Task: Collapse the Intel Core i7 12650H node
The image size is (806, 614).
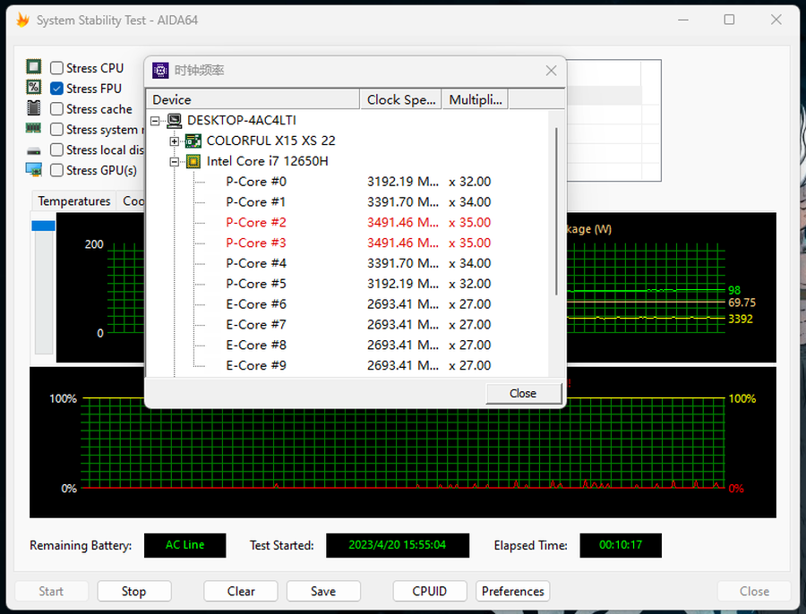Action: pos(174,161)
